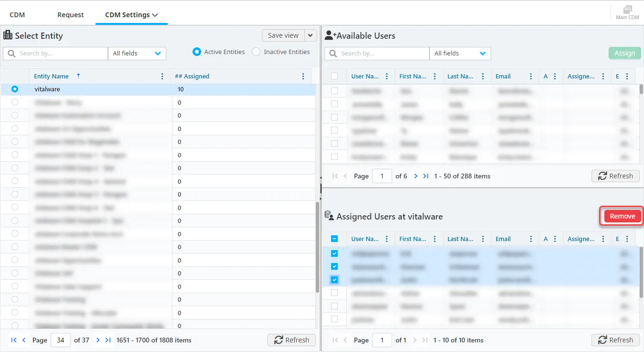
Task: Click Entity Name column menu dots
Action: point(162,77)
